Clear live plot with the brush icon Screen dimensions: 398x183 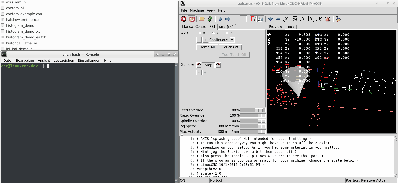339,19
